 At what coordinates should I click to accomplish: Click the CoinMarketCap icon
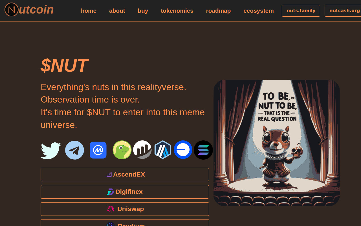98,150
